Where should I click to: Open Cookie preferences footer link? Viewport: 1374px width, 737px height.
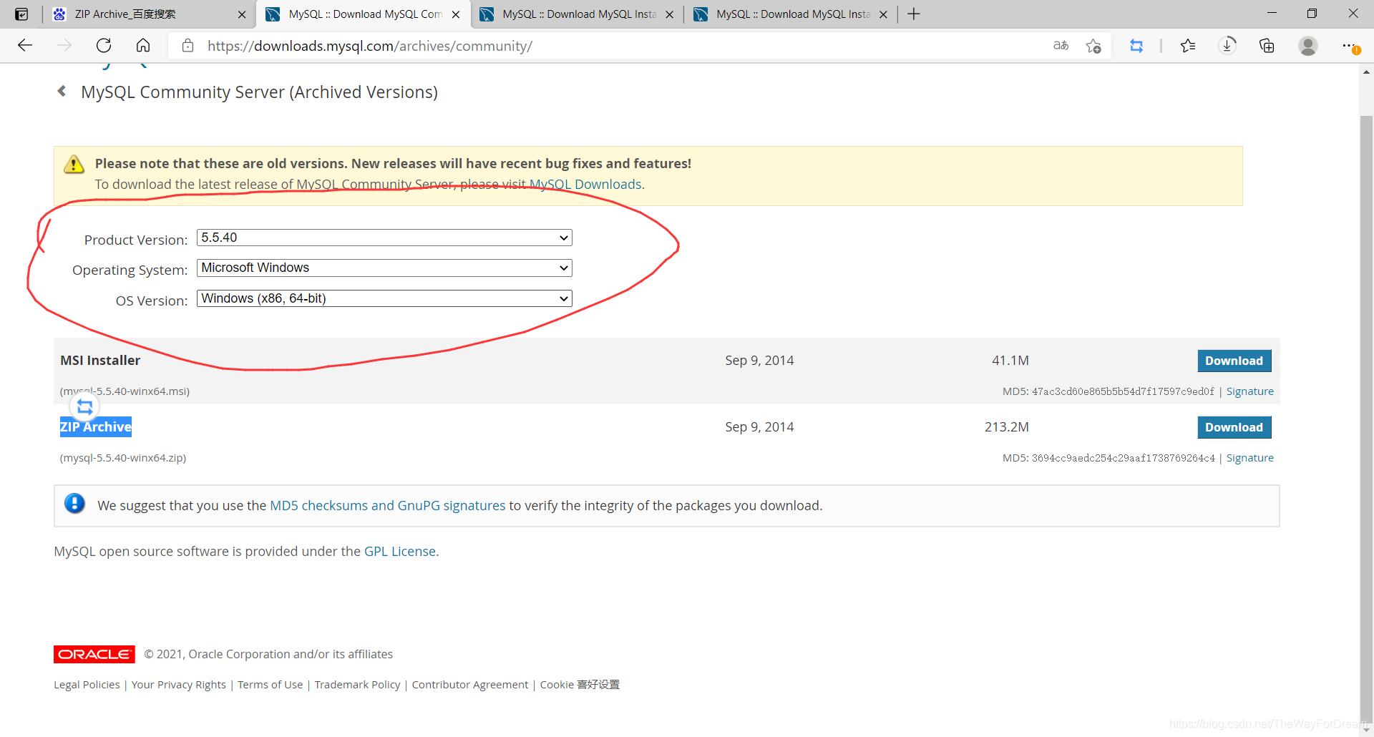coord(580,684)
